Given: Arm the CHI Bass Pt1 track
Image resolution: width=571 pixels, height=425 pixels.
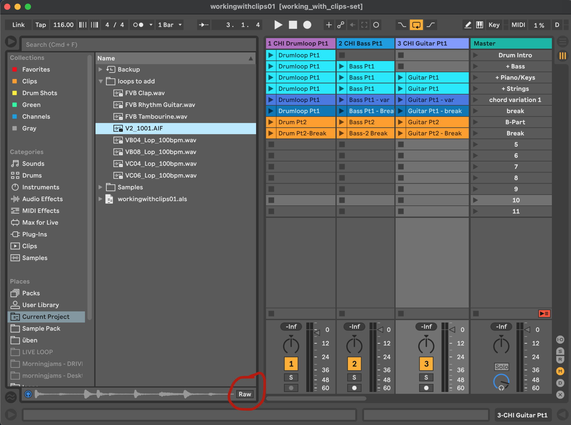Looking at the screenshot, I should point(354,388).
